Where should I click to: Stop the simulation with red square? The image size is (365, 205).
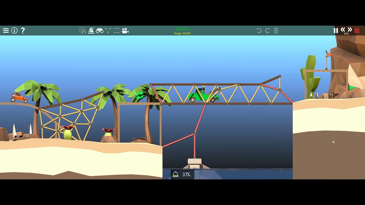[357, 30]
